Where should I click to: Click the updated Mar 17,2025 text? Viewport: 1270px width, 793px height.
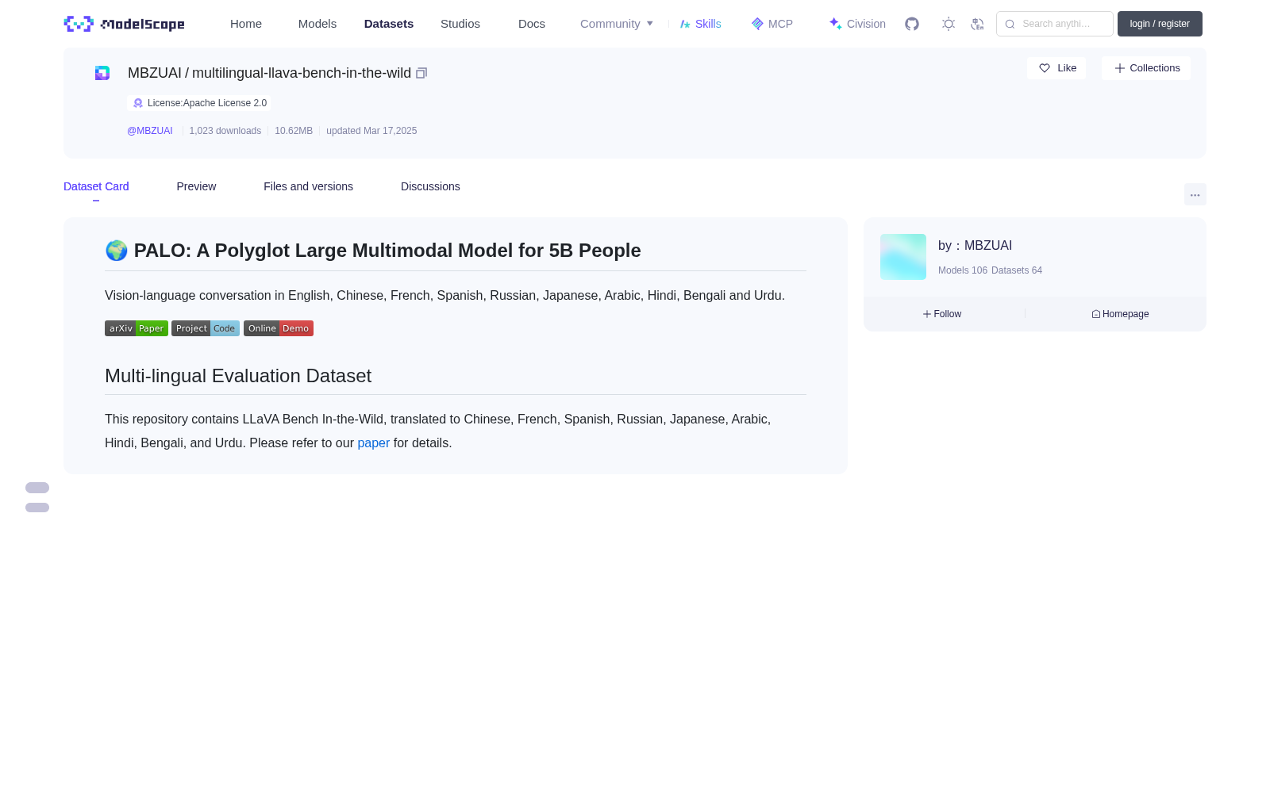pos(371,131)
